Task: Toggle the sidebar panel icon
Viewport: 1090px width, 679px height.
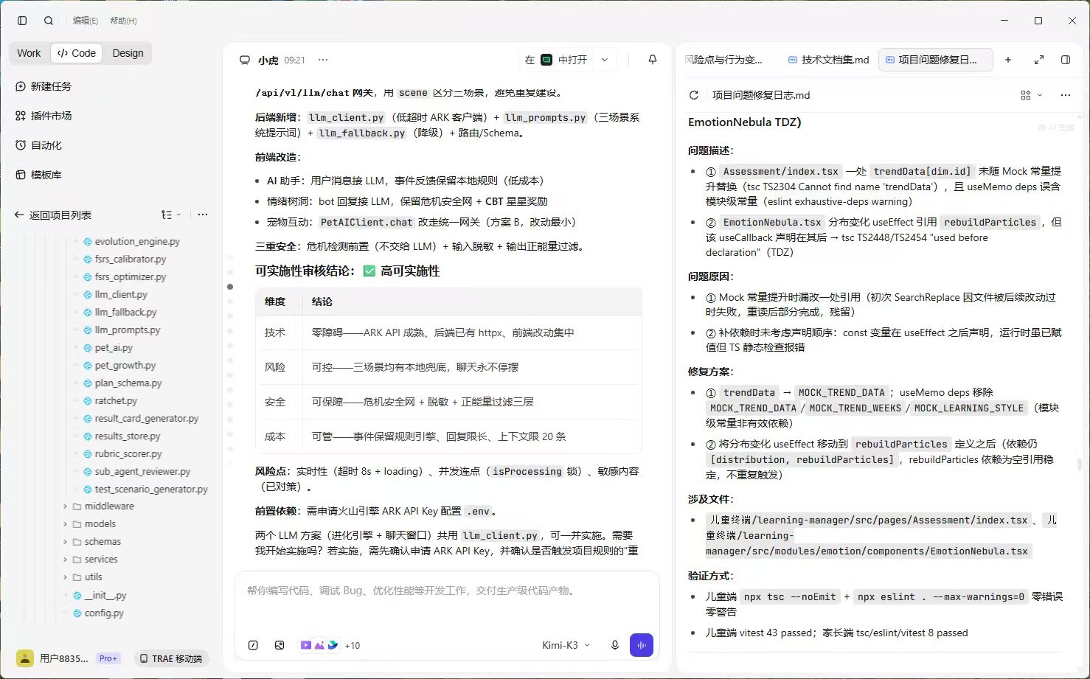Action: (x=22, y=21)
